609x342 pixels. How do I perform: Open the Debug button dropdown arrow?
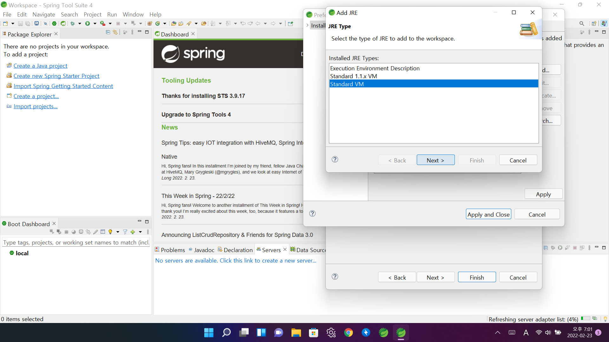[80, 23]
